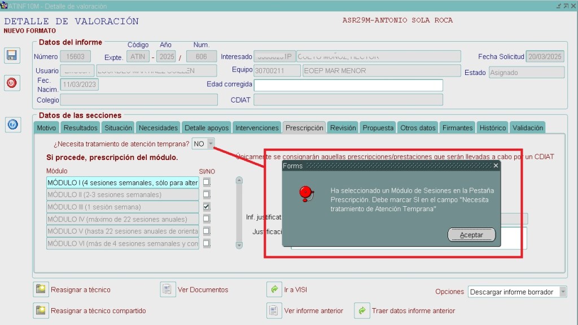
Task: Click the Reasignar a técnico compartido icon
Action: (x=40, y=310)
